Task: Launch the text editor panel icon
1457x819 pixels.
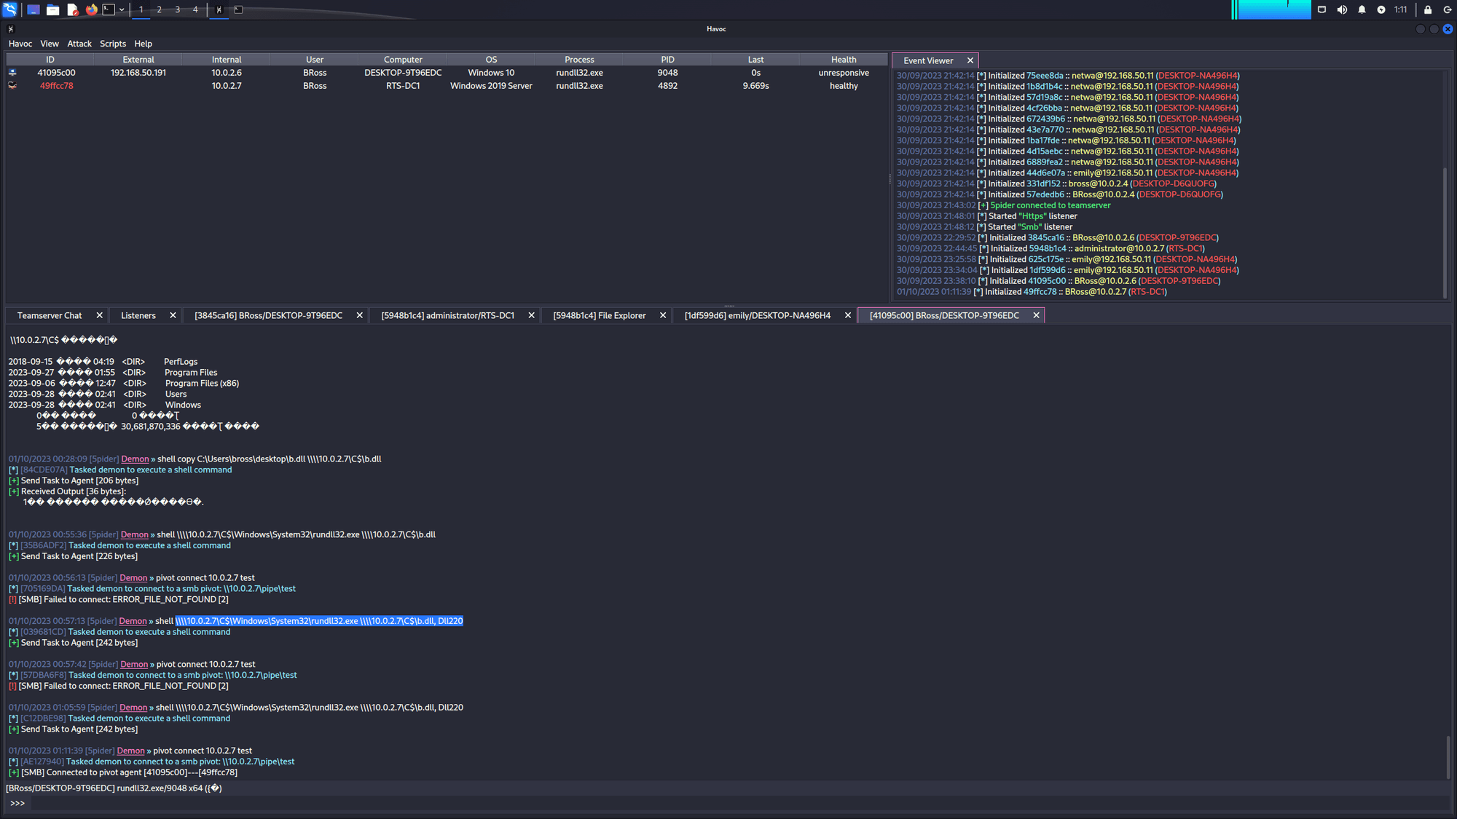Action: tap(72, 9)
